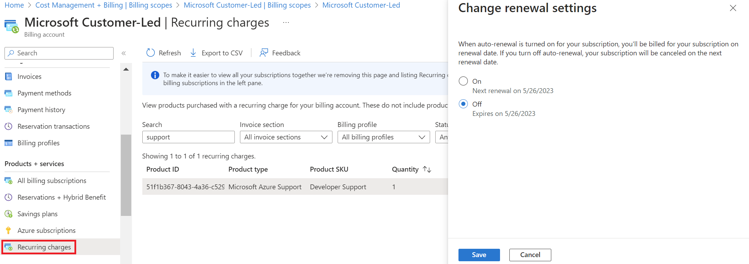
Task: Open Payment history menu item
Action: (41, 110)
